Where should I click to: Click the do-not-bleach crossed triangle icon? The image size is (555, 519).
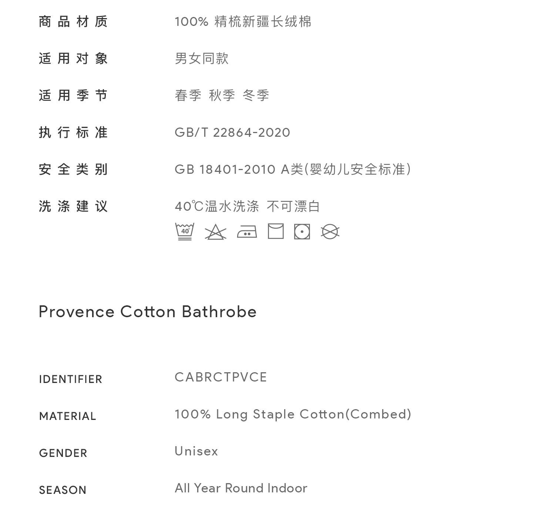(215, 232)
